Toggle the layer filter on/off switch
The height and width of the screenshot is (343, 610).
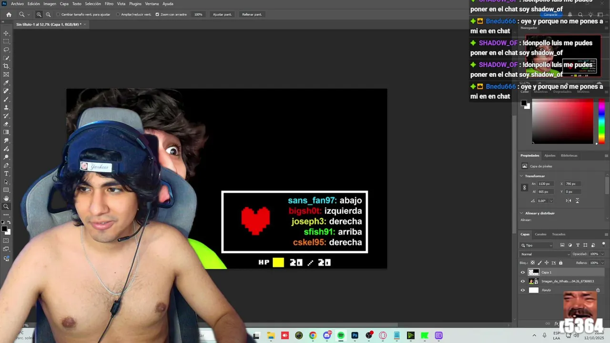coord(603,244)
